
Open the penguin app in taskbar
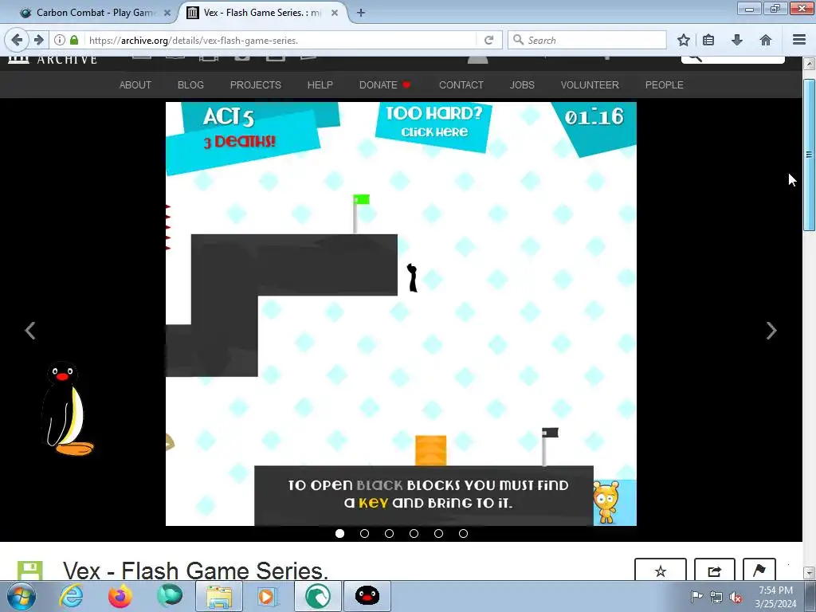click(x=367, y=596)
